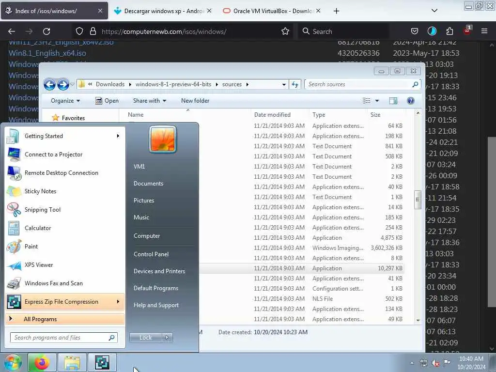The width and height of the screenshot is (496, 372).
Task: Reload the Firefox page
Action: coord(46,31)
